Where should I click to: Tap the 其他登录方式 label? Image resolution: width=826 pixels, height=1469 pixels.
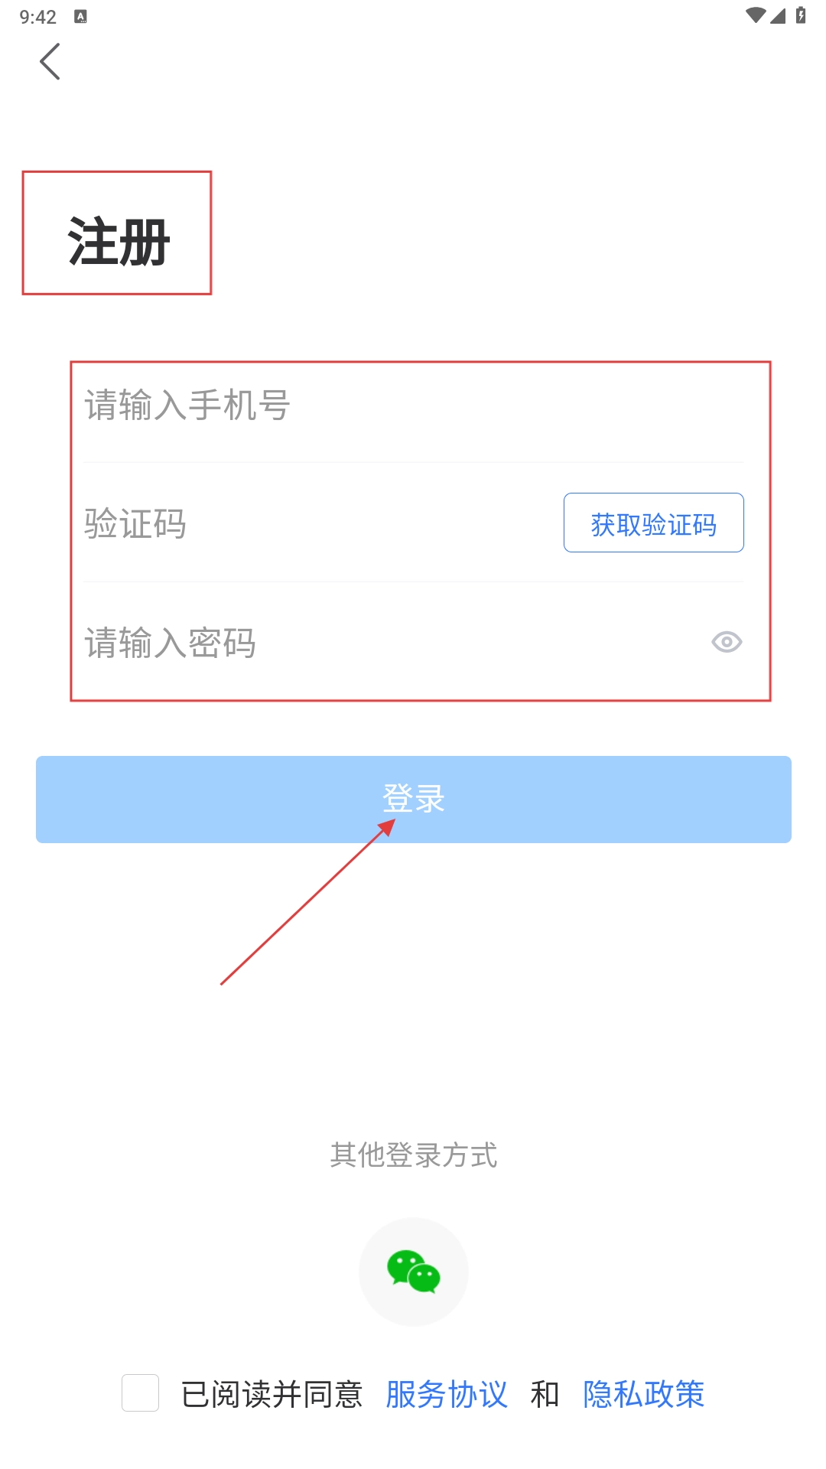pos(414,1155)
